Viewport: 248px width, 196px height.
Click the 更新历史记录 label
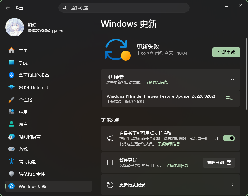(x=132, y=185)
